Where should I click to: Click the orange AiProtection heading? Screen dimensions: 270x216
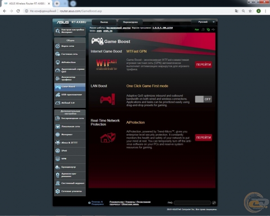[x=135, y=123]
